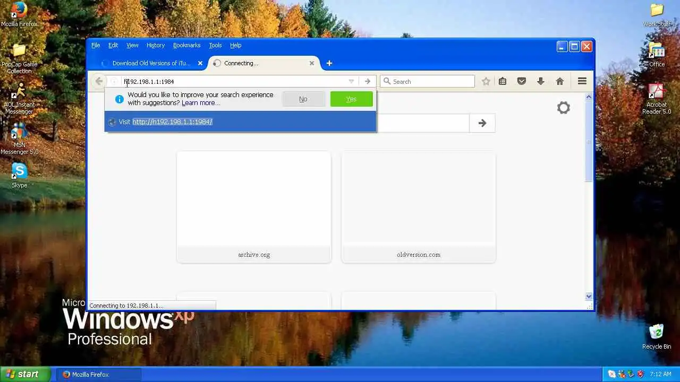Open the oldversion.com tile
The height and width of the screenshot is (382, 680).
point(419,207)
